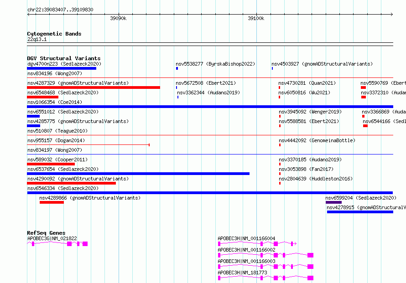Click the ruler's right arrow end

(x=392, y=14)
